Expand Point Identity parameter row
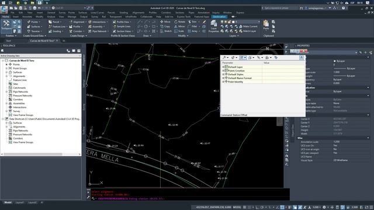The image size is (374, 210). pyautogui.click(x=223, y=82)
